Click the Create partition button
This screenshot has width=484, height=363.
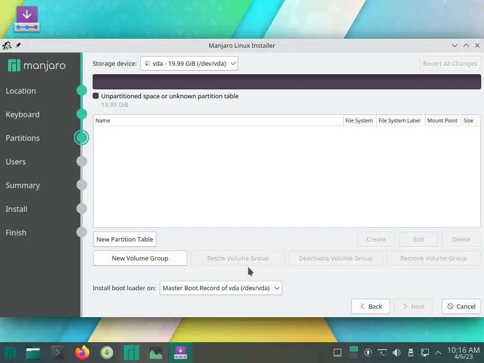[x=376, y=239]
